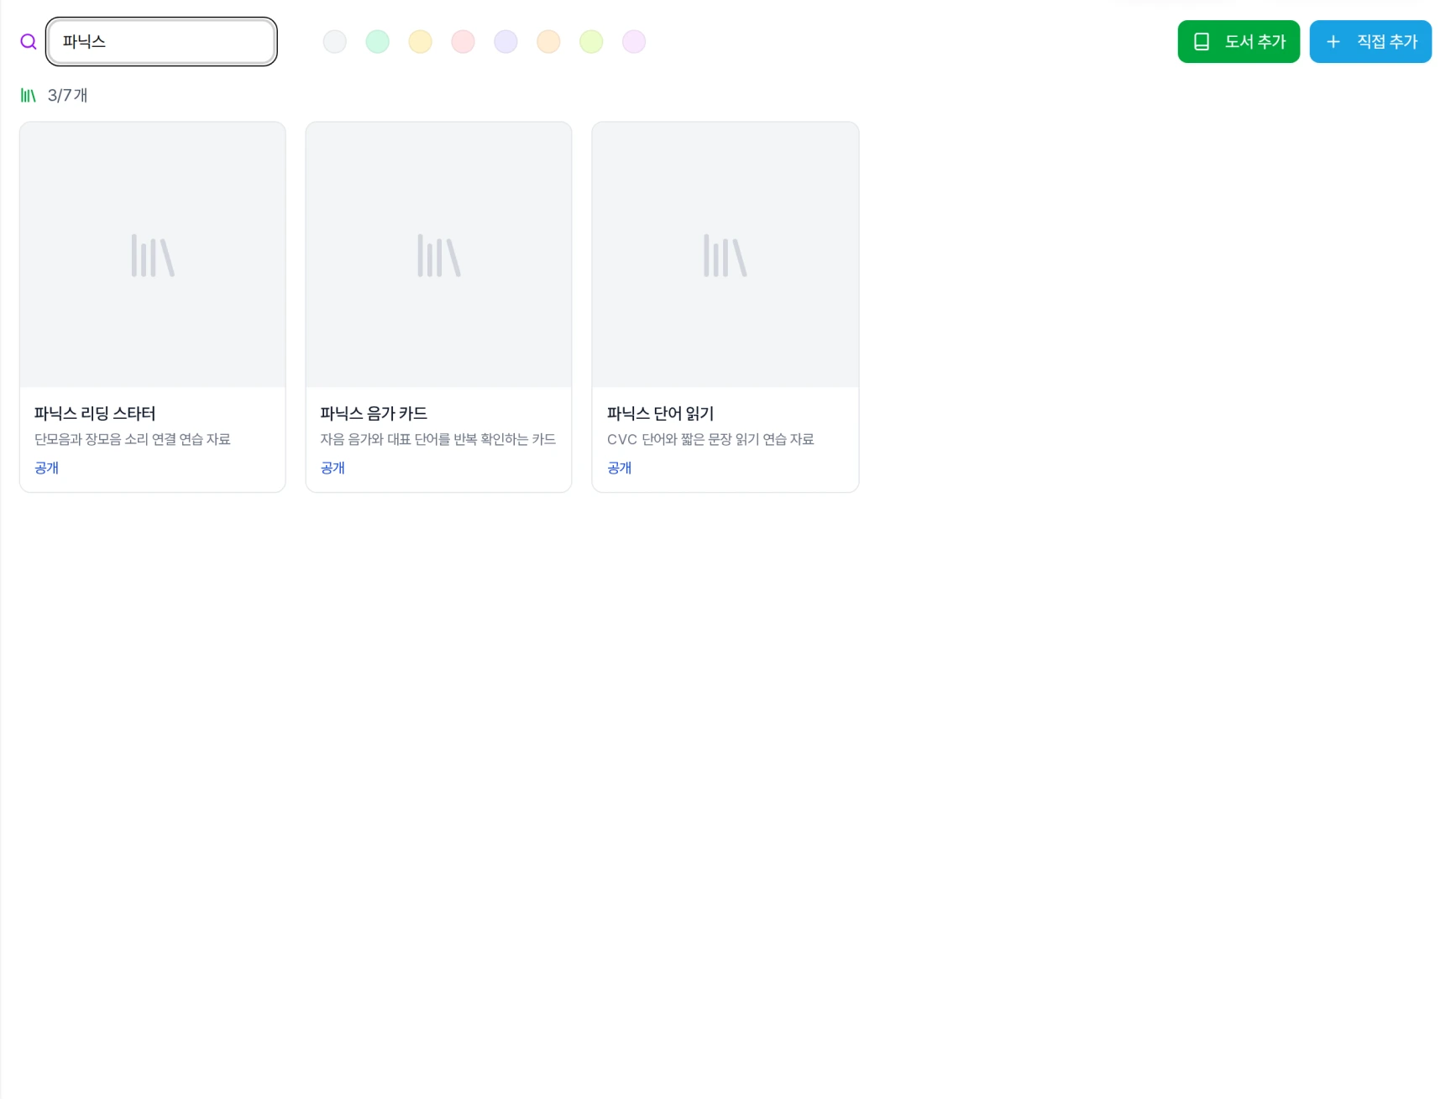Choose the lavender color filter swatch
Image resolution: width=1451 pixels, height=1099 pixels.
click(505, 42)
